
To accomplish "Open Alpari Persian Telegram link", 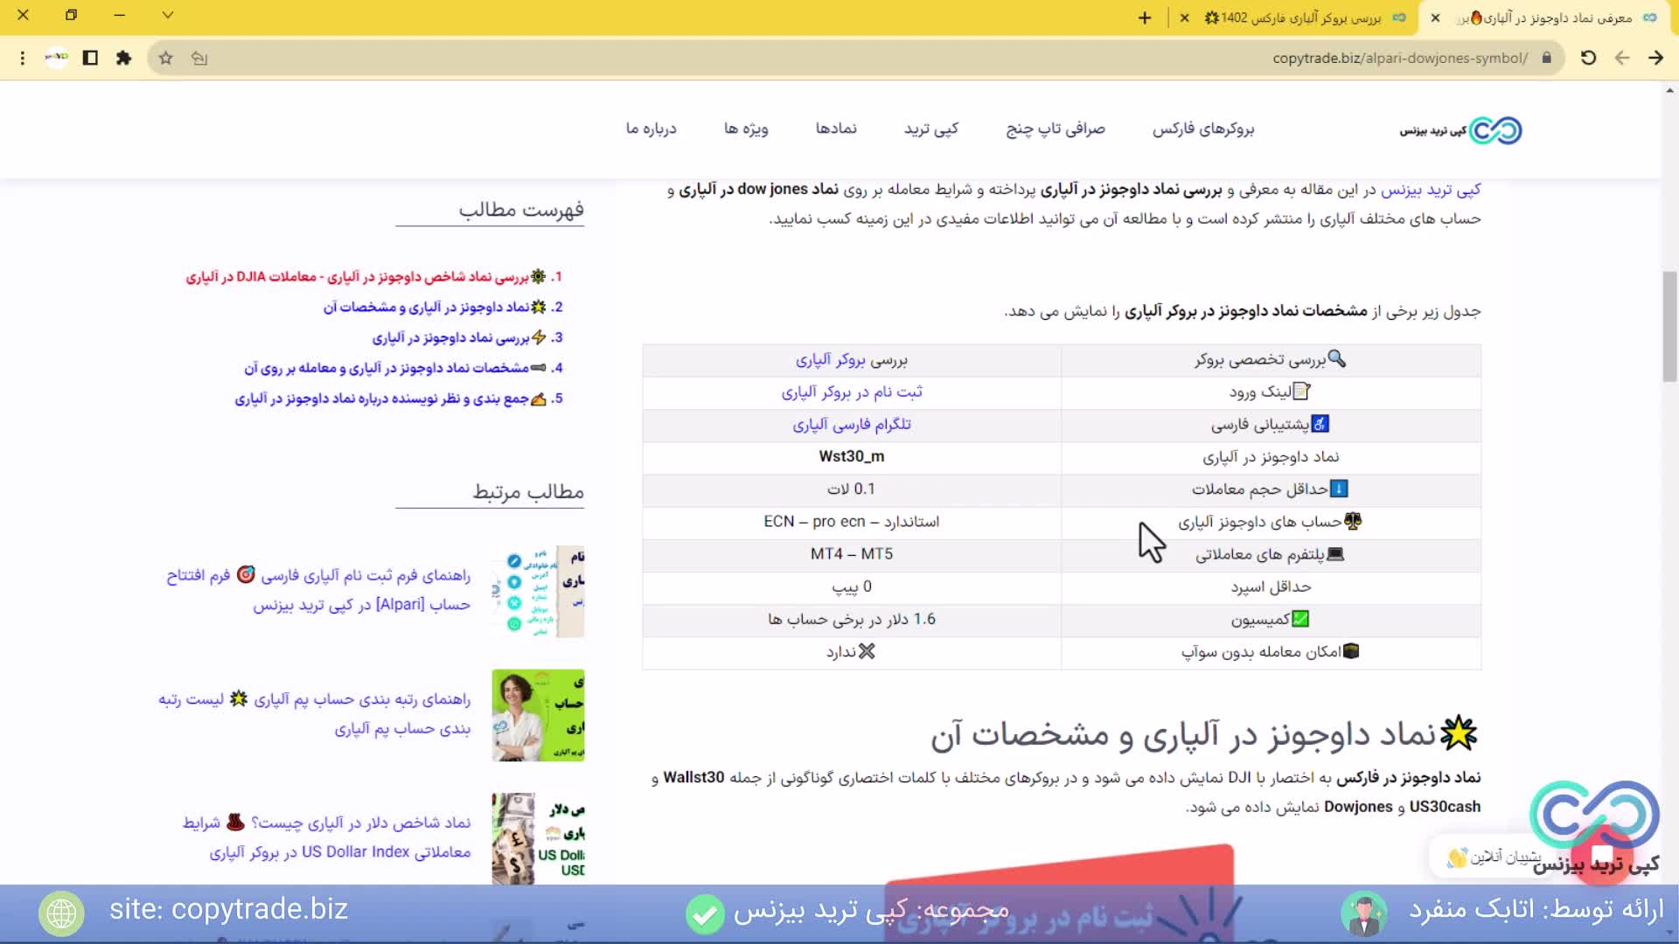I will (851, 424).
